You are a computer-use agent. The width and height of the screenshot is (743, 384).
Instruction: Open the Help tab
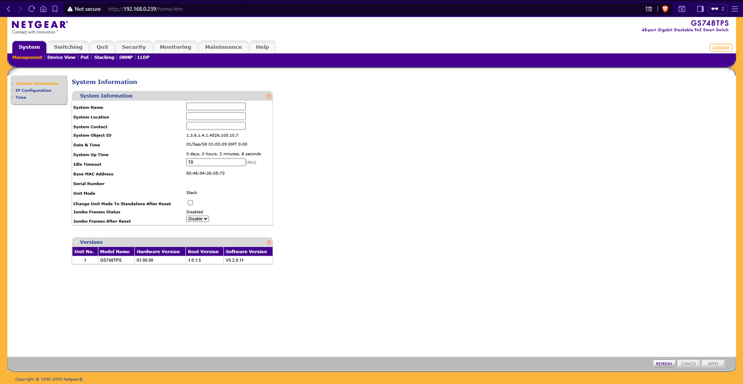262,47
